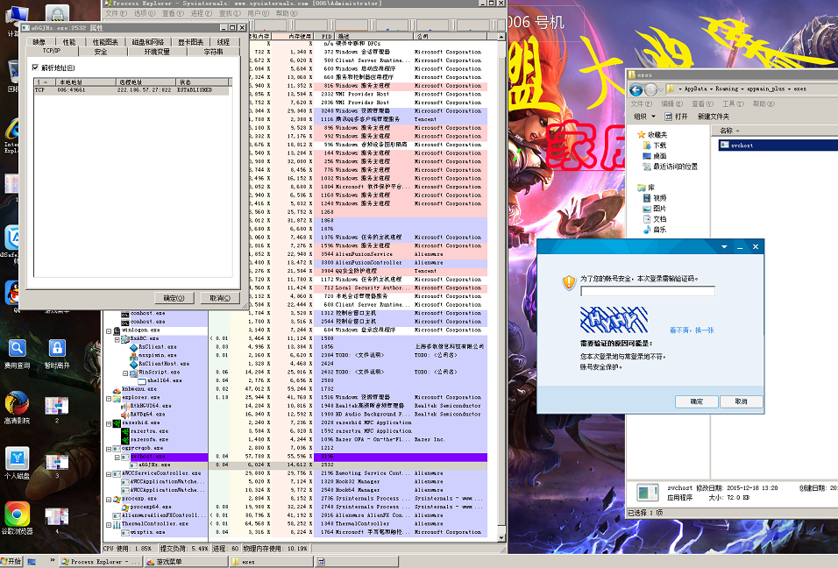Click the Process Explorer vertical scrollbar down arrow

coord(501,537)
